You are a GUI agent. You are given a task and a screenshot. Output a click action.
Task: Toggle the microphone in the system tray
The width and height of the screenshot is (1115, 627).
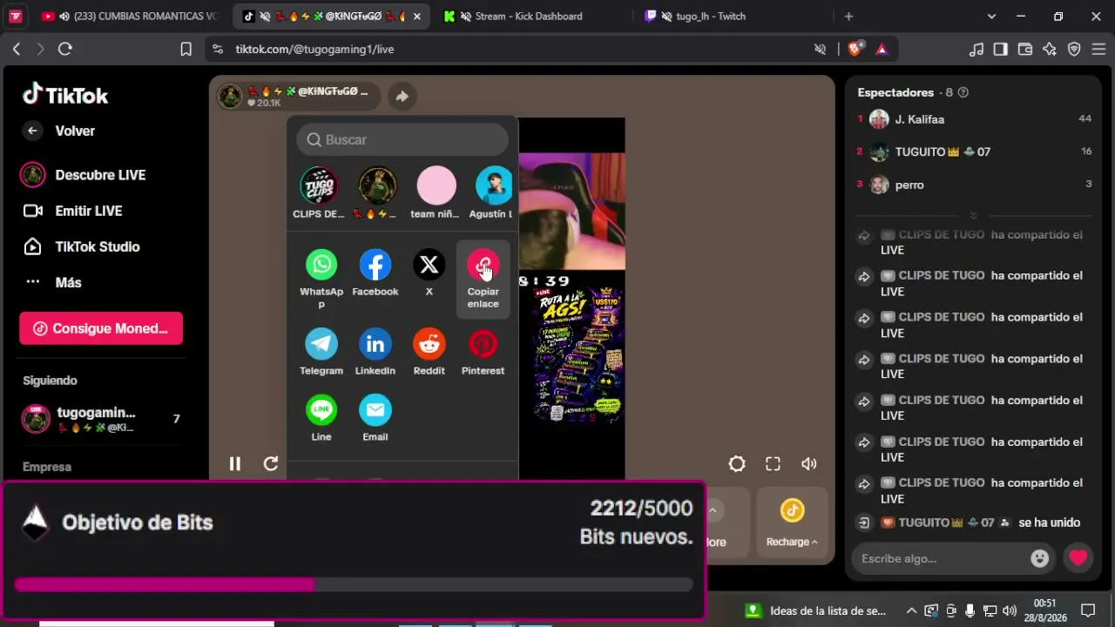[x=970, y=610]
